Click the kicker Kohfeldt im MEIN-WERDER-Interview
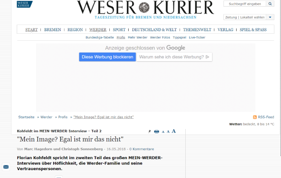The height and width of the screenshot is (178, 281). pos(59,131)
